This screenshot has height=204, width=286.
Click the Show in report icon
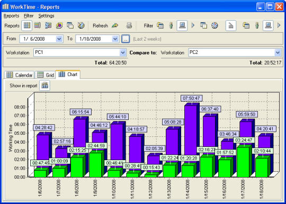click(44, 85)
